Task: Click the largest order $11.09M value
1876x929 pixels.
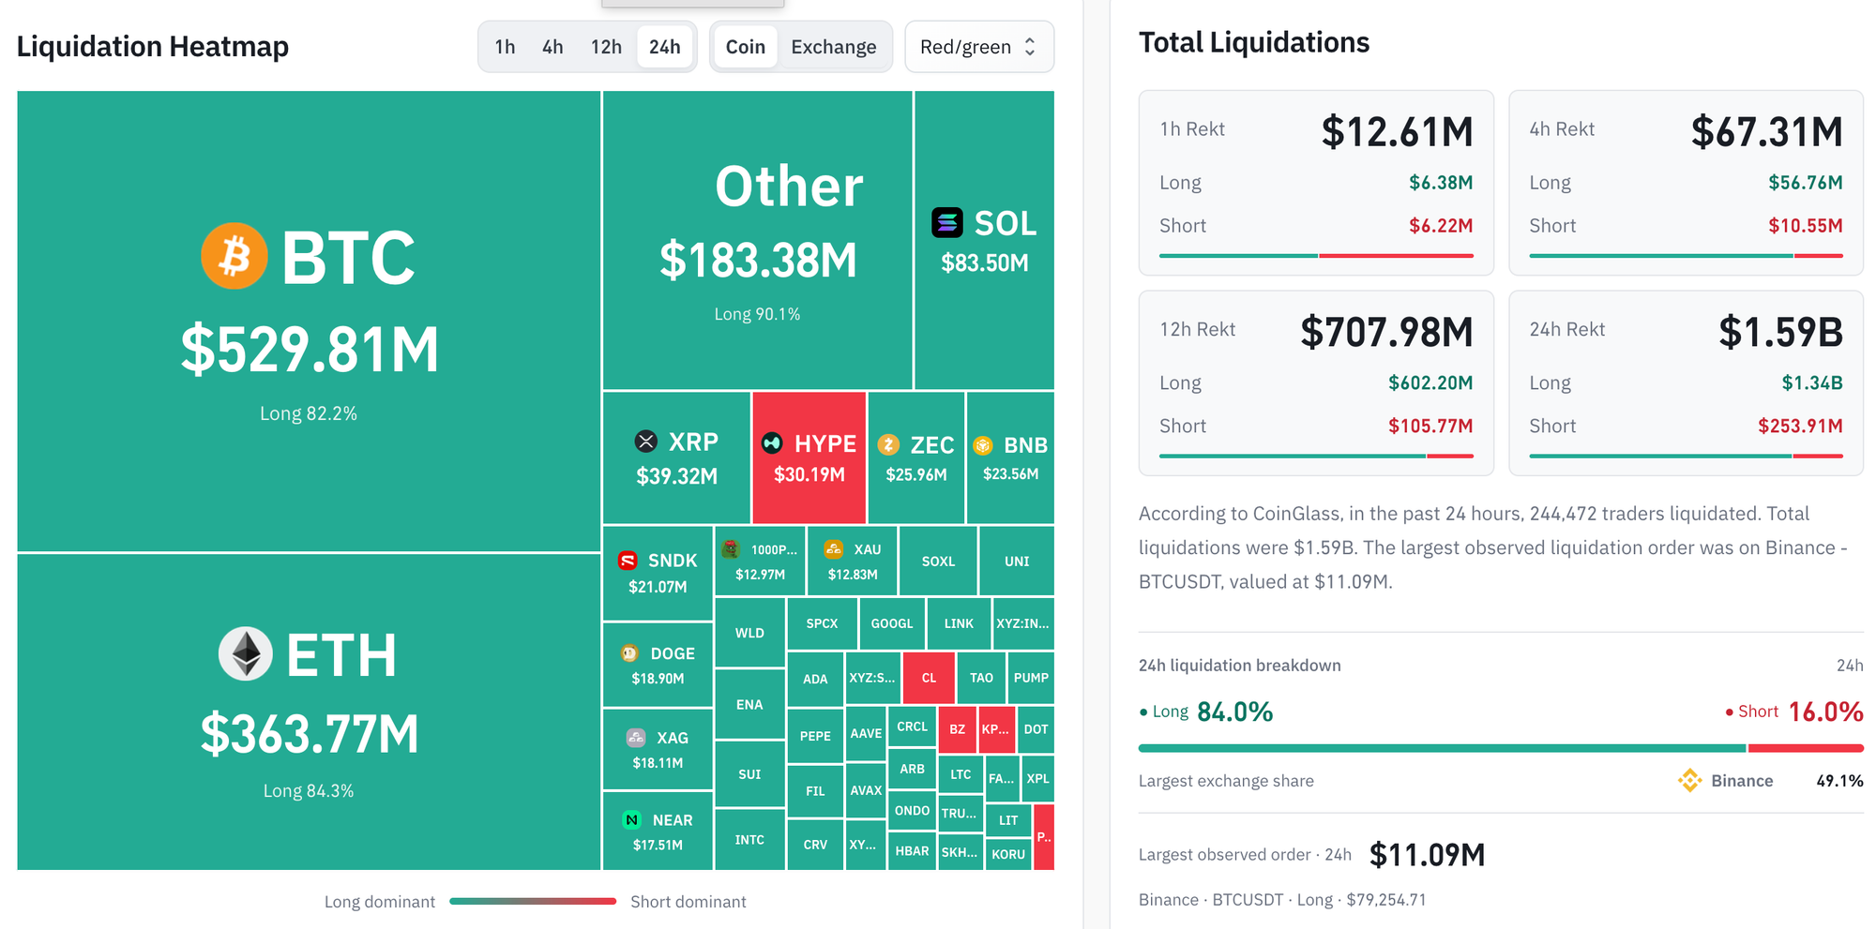Action: click(1427, 854)
